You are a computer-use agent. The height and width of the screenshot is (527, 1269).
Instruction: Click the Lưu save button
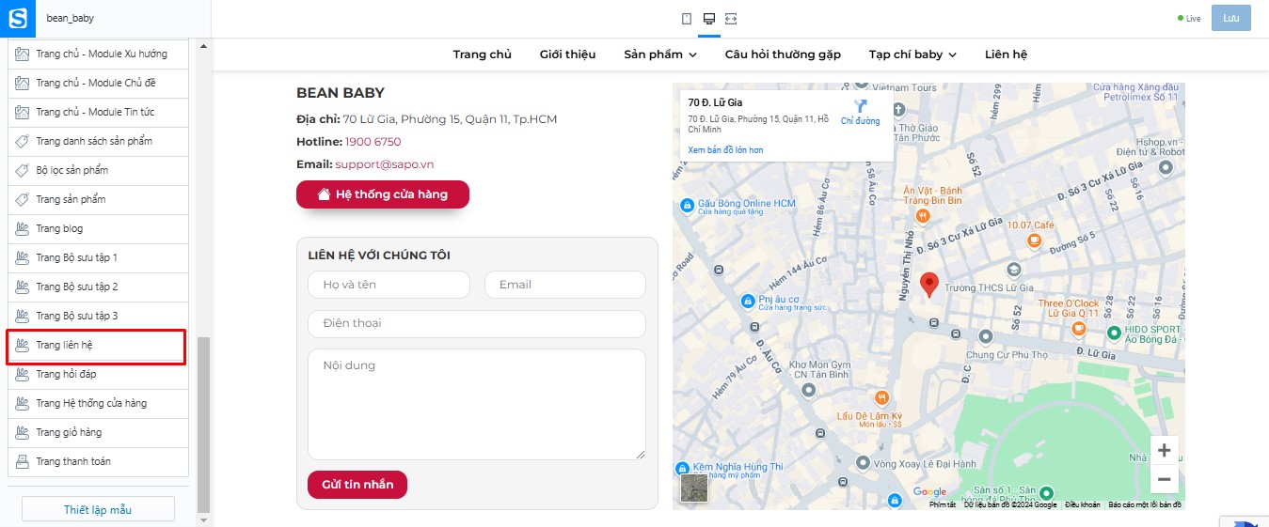click(1231, 18)
